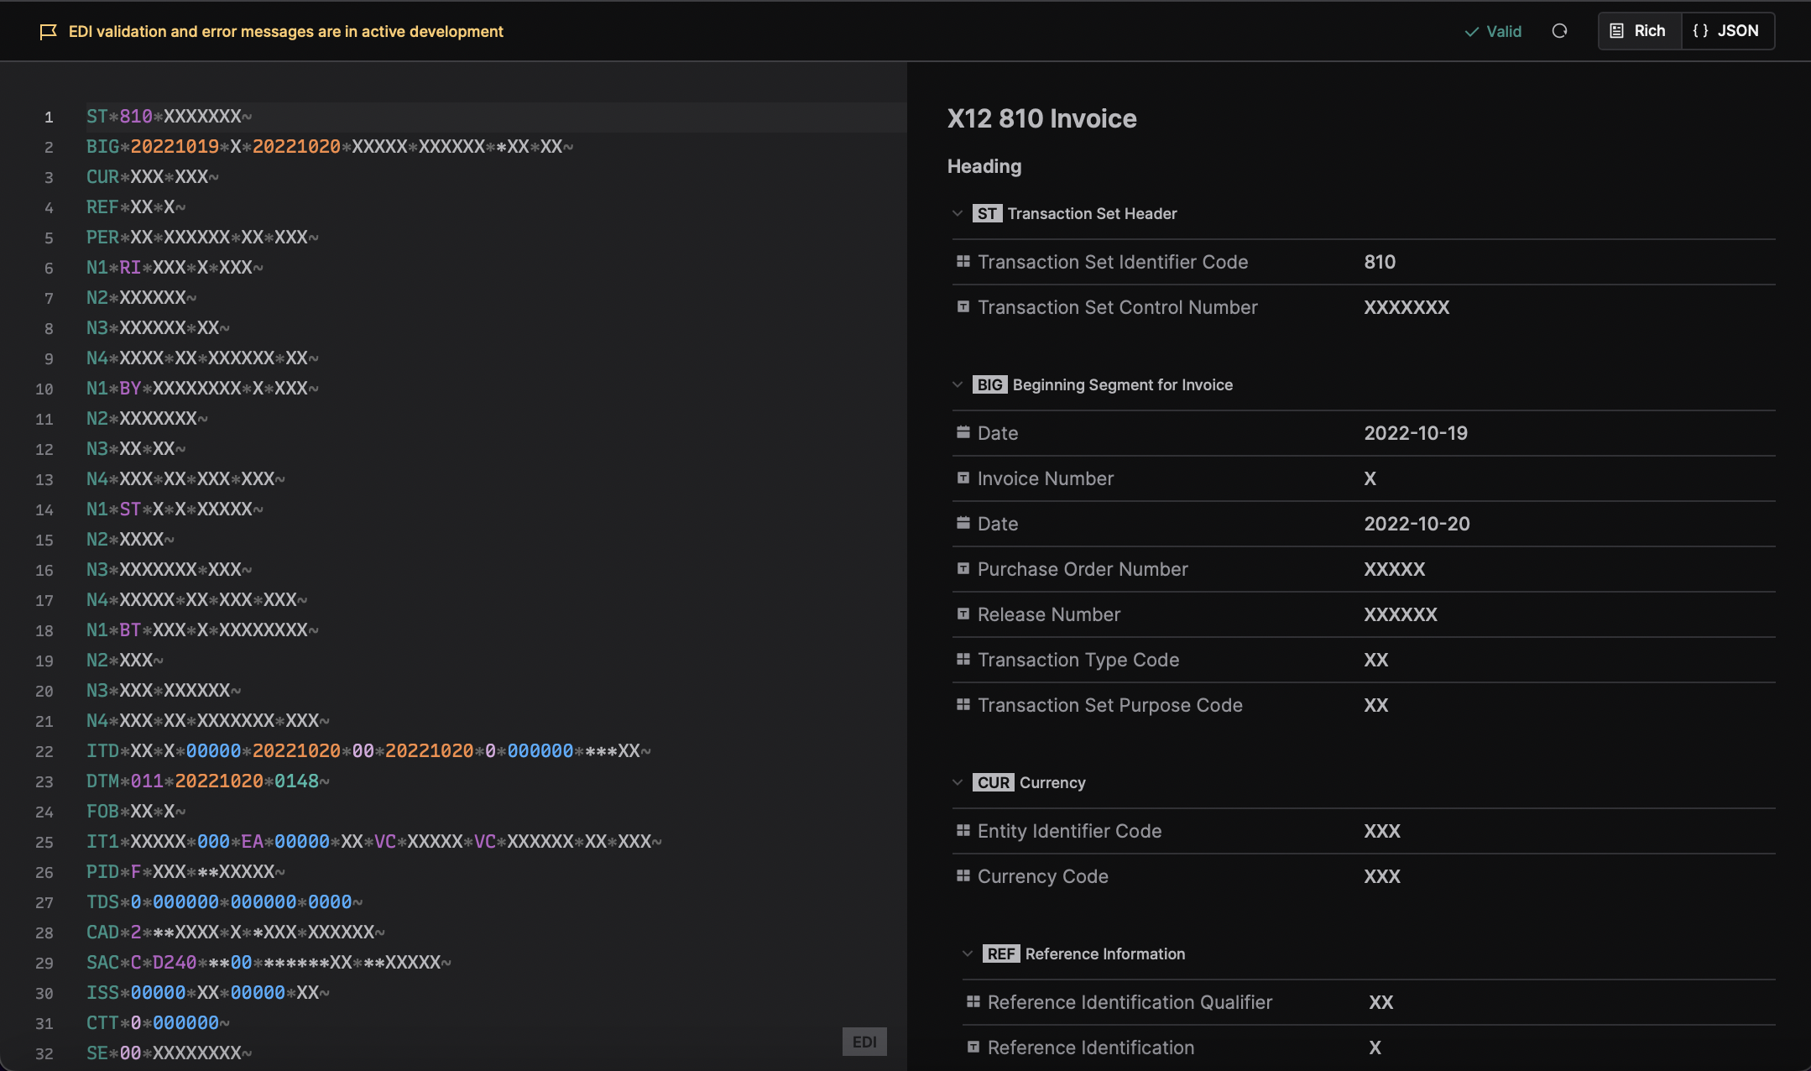Click the N1*ST segment on line 14

(x=175, y=509)
